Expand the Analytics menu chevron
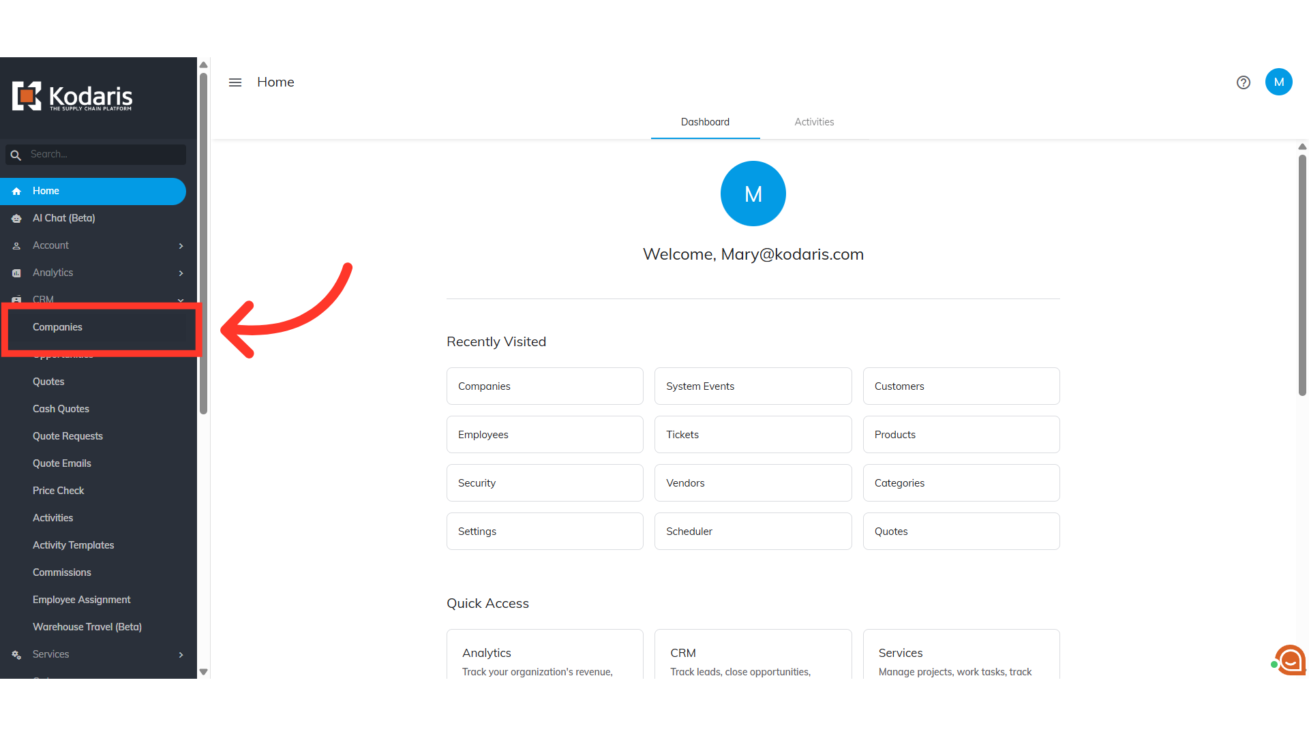This screenshot has width=1309, height=736. [181, 273]
